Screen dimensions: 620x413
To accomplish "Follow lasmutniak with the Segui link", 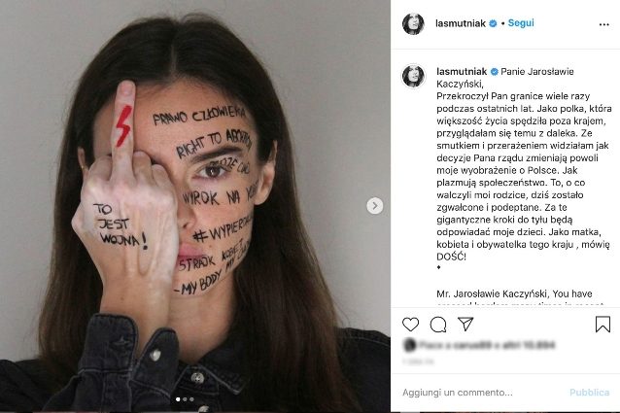I will 521,23.
